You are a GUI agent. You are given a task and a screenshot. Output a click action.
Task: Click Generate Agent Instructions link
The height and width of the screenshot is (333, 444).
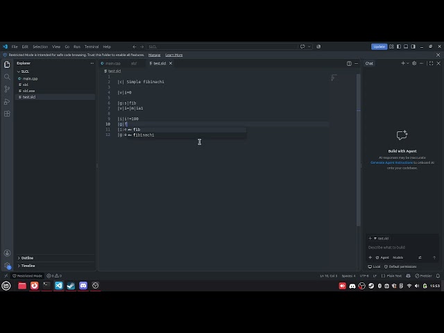[391, 162]
